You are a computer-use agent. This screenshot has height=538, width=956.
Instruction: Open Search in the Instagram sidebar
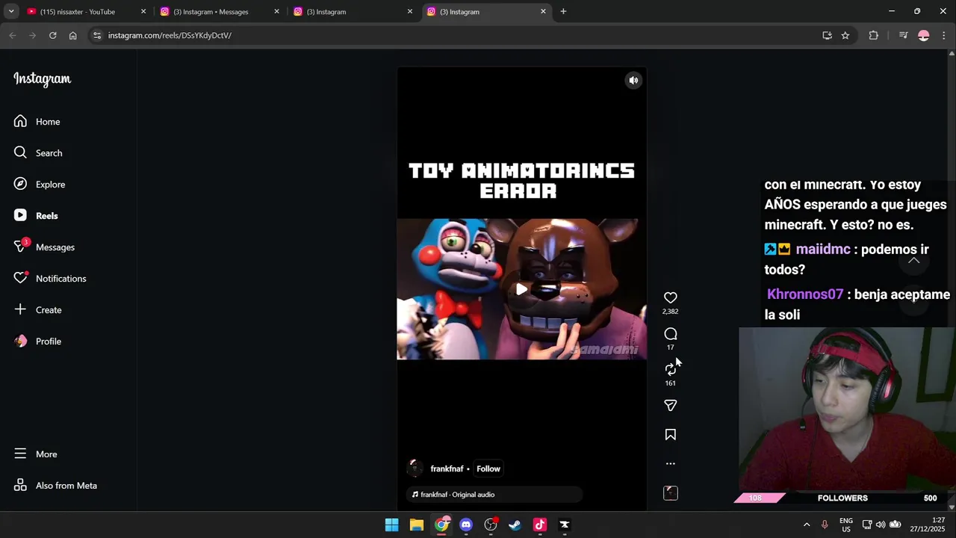pos(38,153)
